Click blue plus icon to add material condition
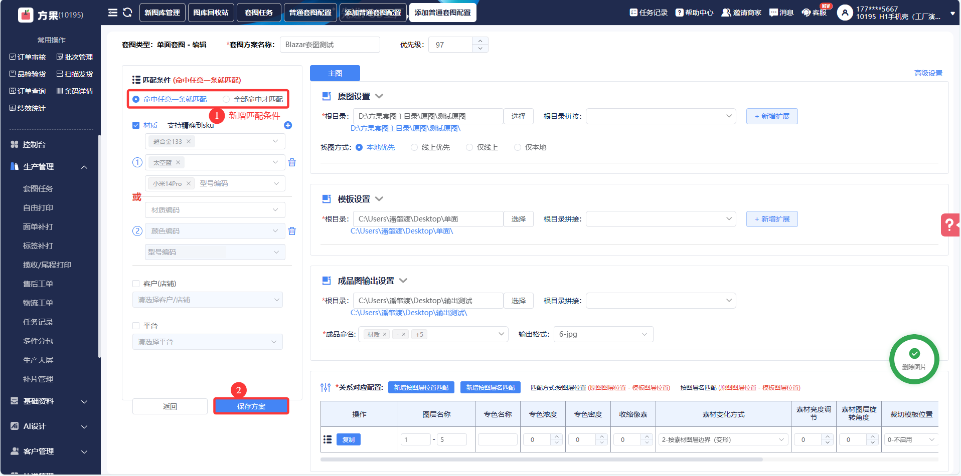This screenshot has width=961, height=476. [288, 125]
